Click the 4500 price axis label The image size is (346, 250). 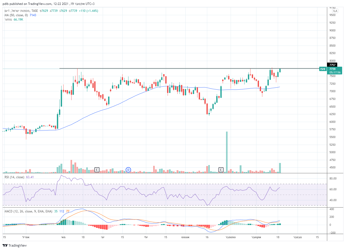click(332, 167)
